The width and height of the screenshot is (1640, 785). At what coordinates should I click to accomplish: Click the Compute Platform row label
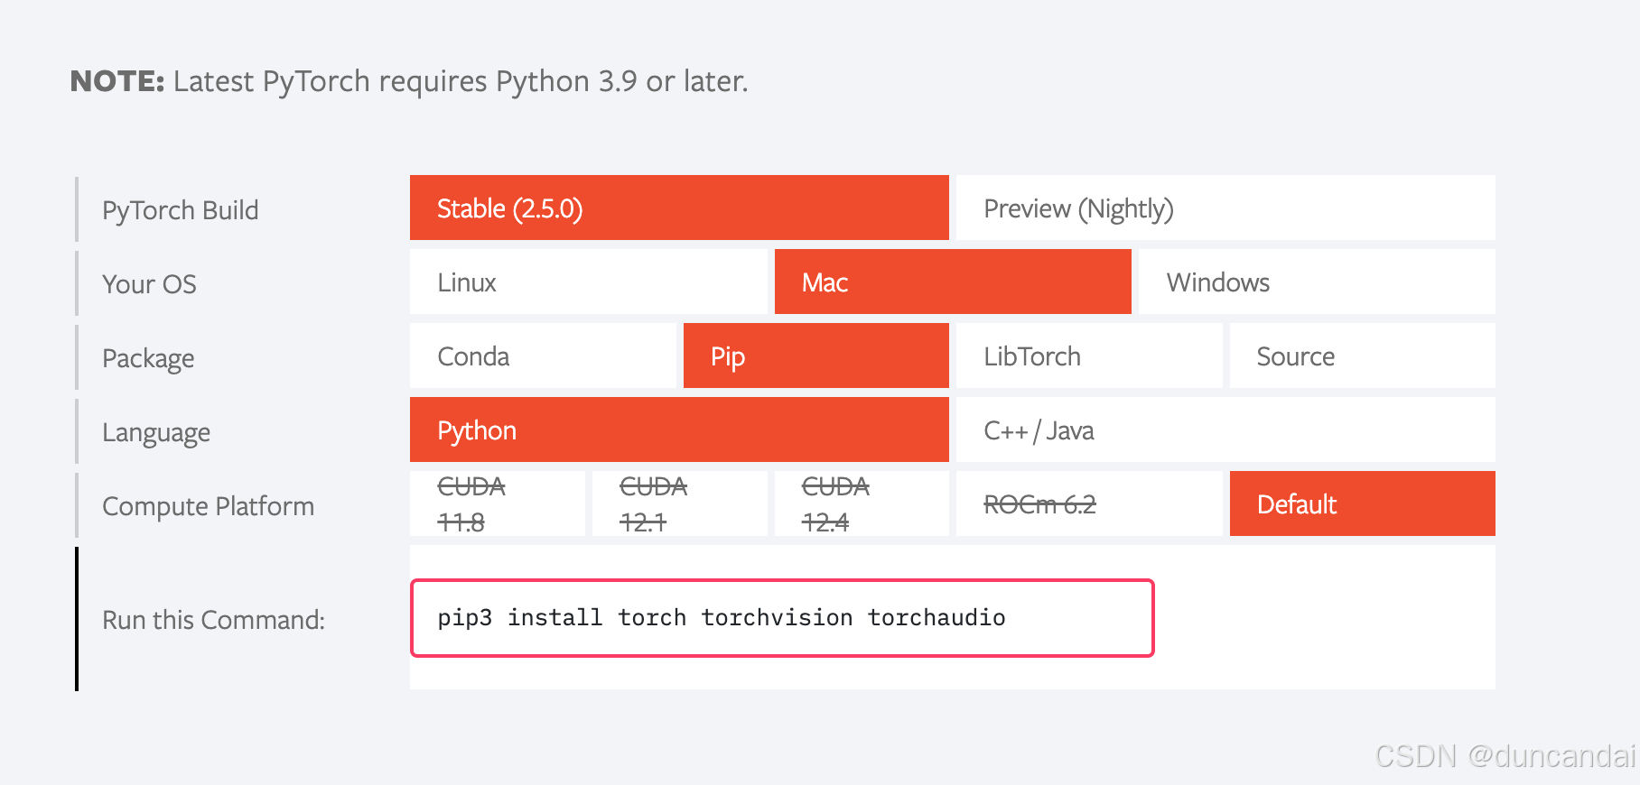click(209, 506)
